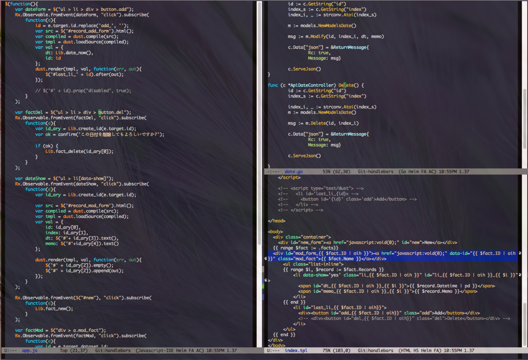Click the 'Lib.fact_new();' line
The height and width of the screenshot is (360, 528).
click(x=54, y=309)
